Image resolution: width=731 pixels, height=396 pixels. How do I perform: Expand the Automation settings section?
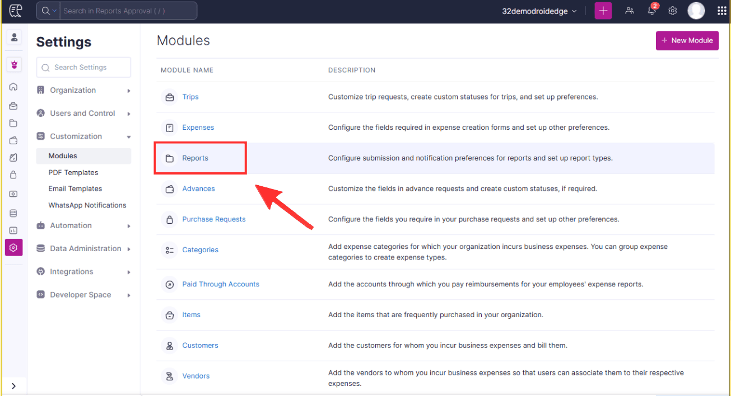(83, 225)
